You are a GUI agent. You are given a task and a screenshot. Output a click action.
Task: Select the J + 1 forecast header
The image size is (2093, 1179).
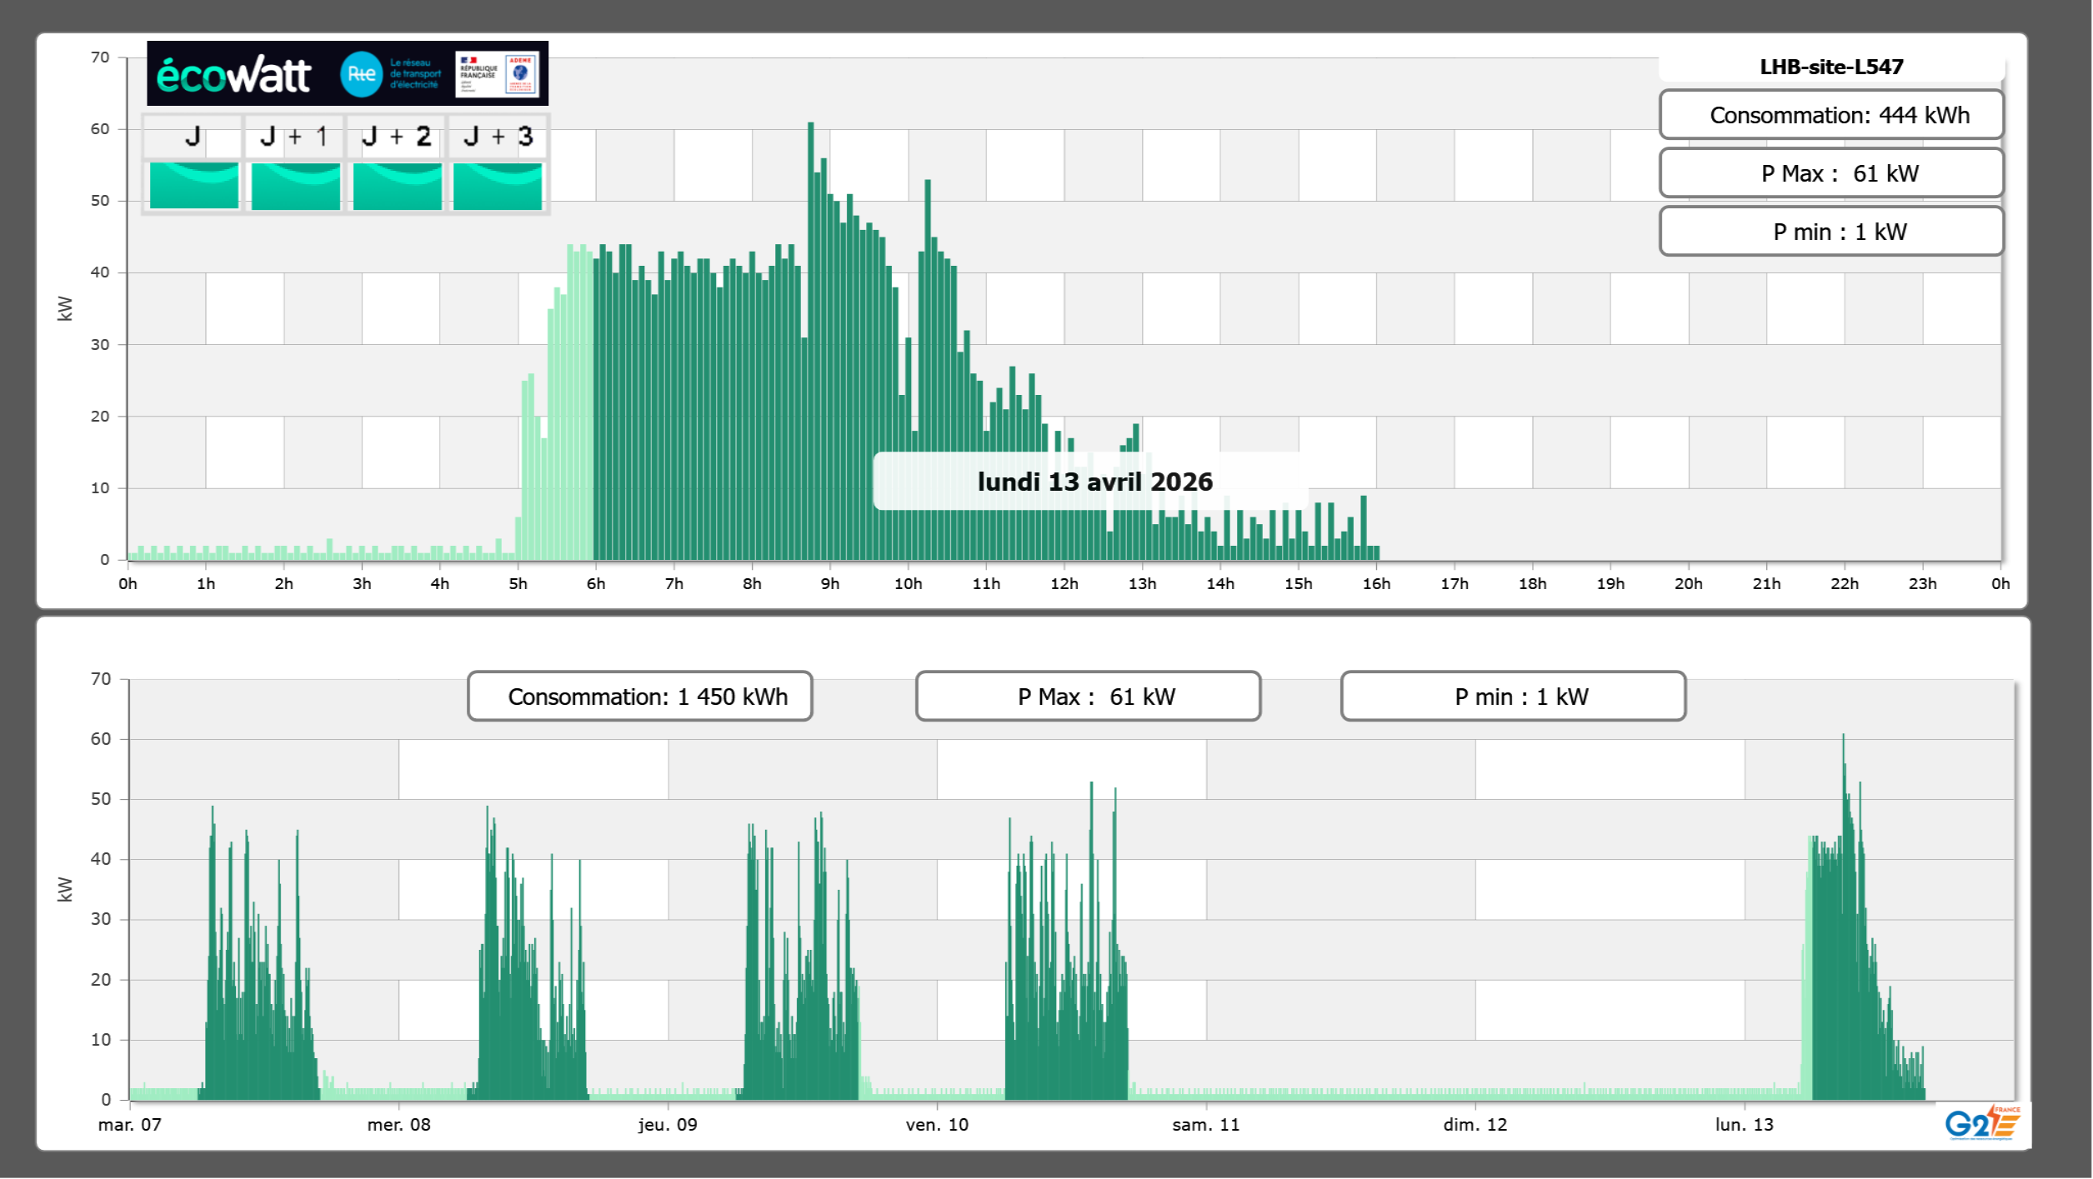(x=294, y=137)
